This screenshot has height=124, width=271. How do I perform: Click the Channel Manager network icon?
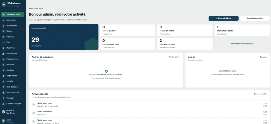(3, 104)
